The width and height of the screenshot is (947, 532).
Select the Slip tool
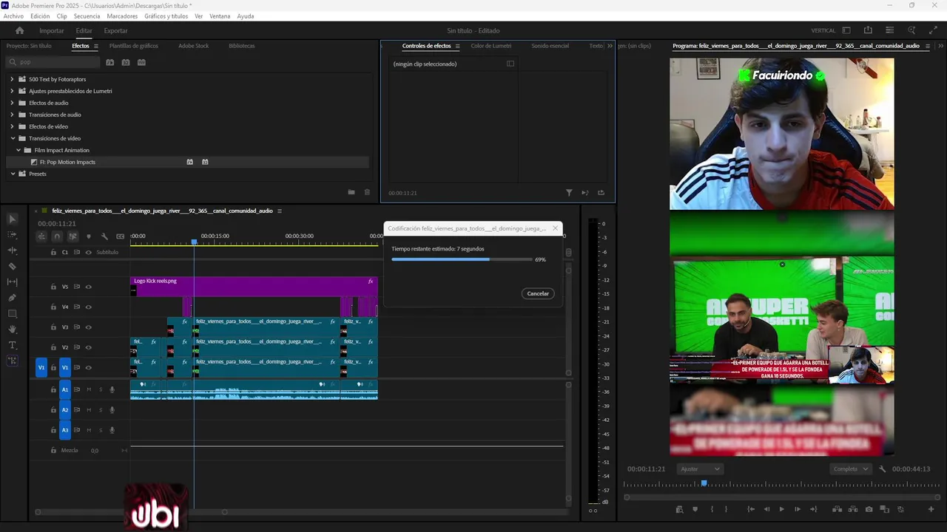pos(12,282)
